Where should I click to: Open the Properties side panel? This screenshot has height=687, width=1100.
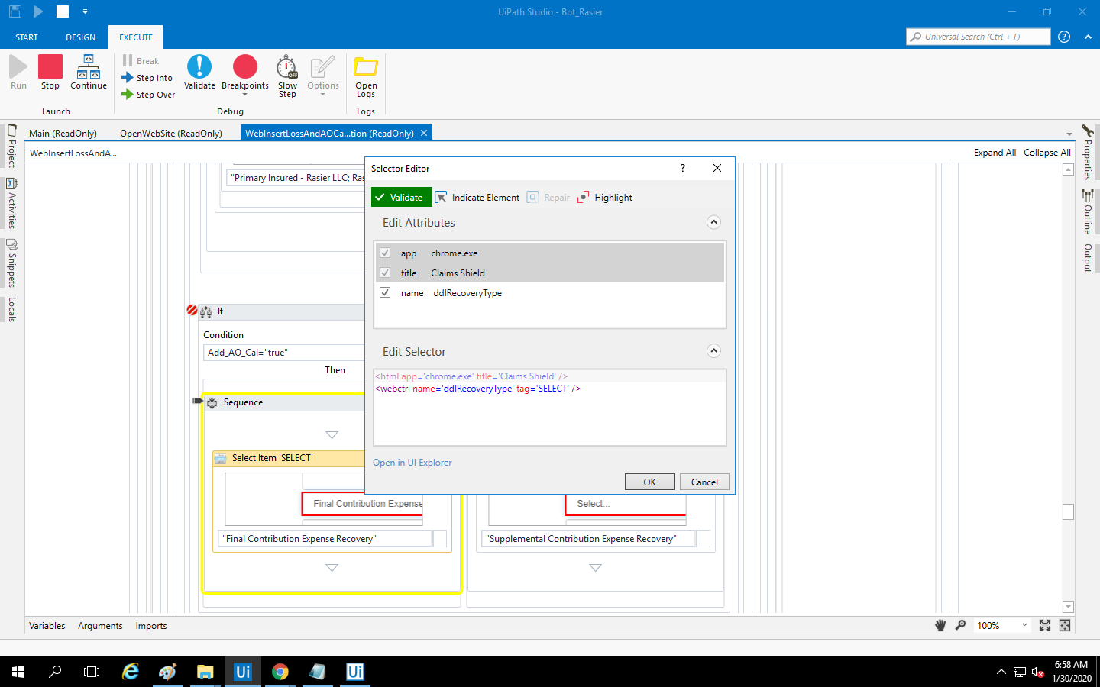[x=1088, y=153]
